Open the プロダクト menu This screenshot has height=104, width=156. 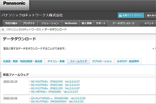click(29, 23)
